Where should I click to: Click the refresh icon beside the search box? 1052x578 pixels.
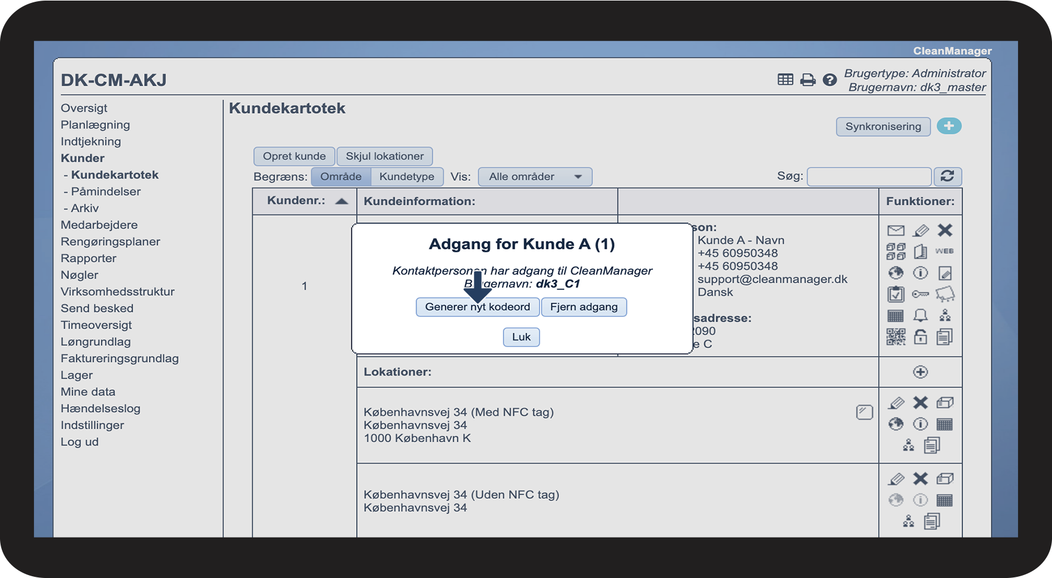(947, 176)
